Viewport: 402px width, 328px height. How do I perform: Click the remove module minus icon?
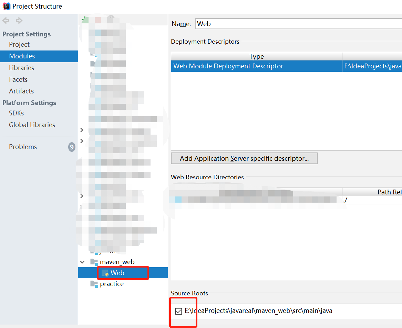click(x=98, y=20)
